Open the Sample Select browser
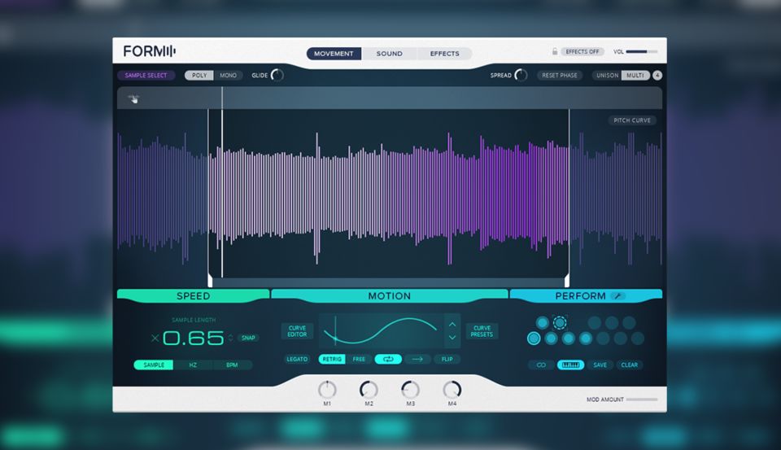Screen dimensions: 781x450 pos(146,76)
